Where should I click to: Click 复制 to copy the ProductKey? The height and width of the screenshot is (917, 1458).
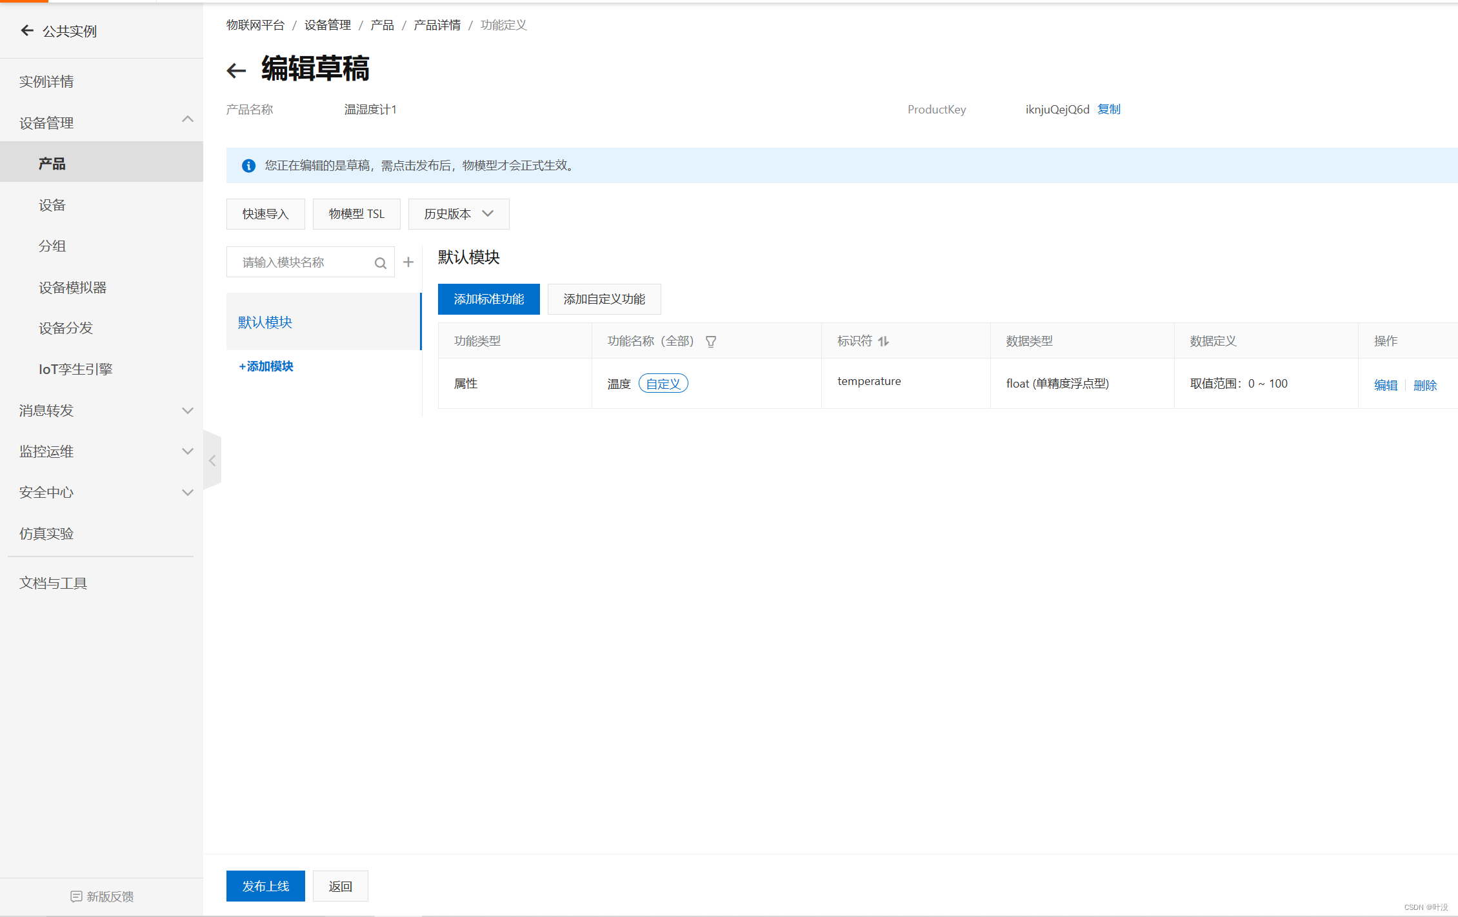click(1109, 109)
